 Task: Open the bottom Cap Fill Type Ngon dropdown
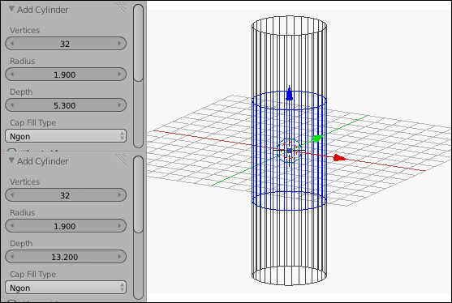click(66, 288)
